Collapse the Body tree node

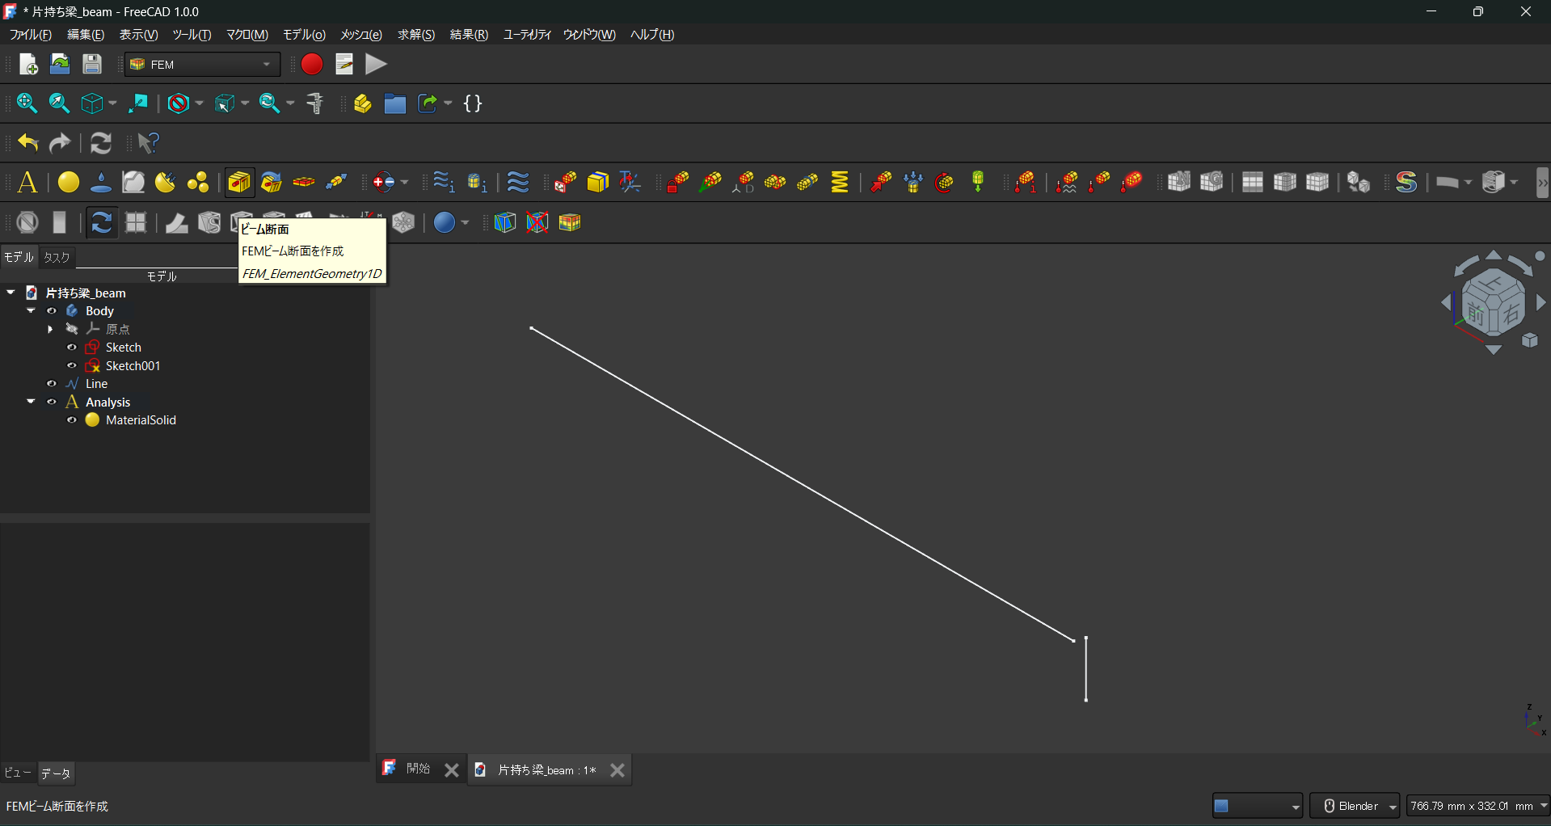coord(31,311)
